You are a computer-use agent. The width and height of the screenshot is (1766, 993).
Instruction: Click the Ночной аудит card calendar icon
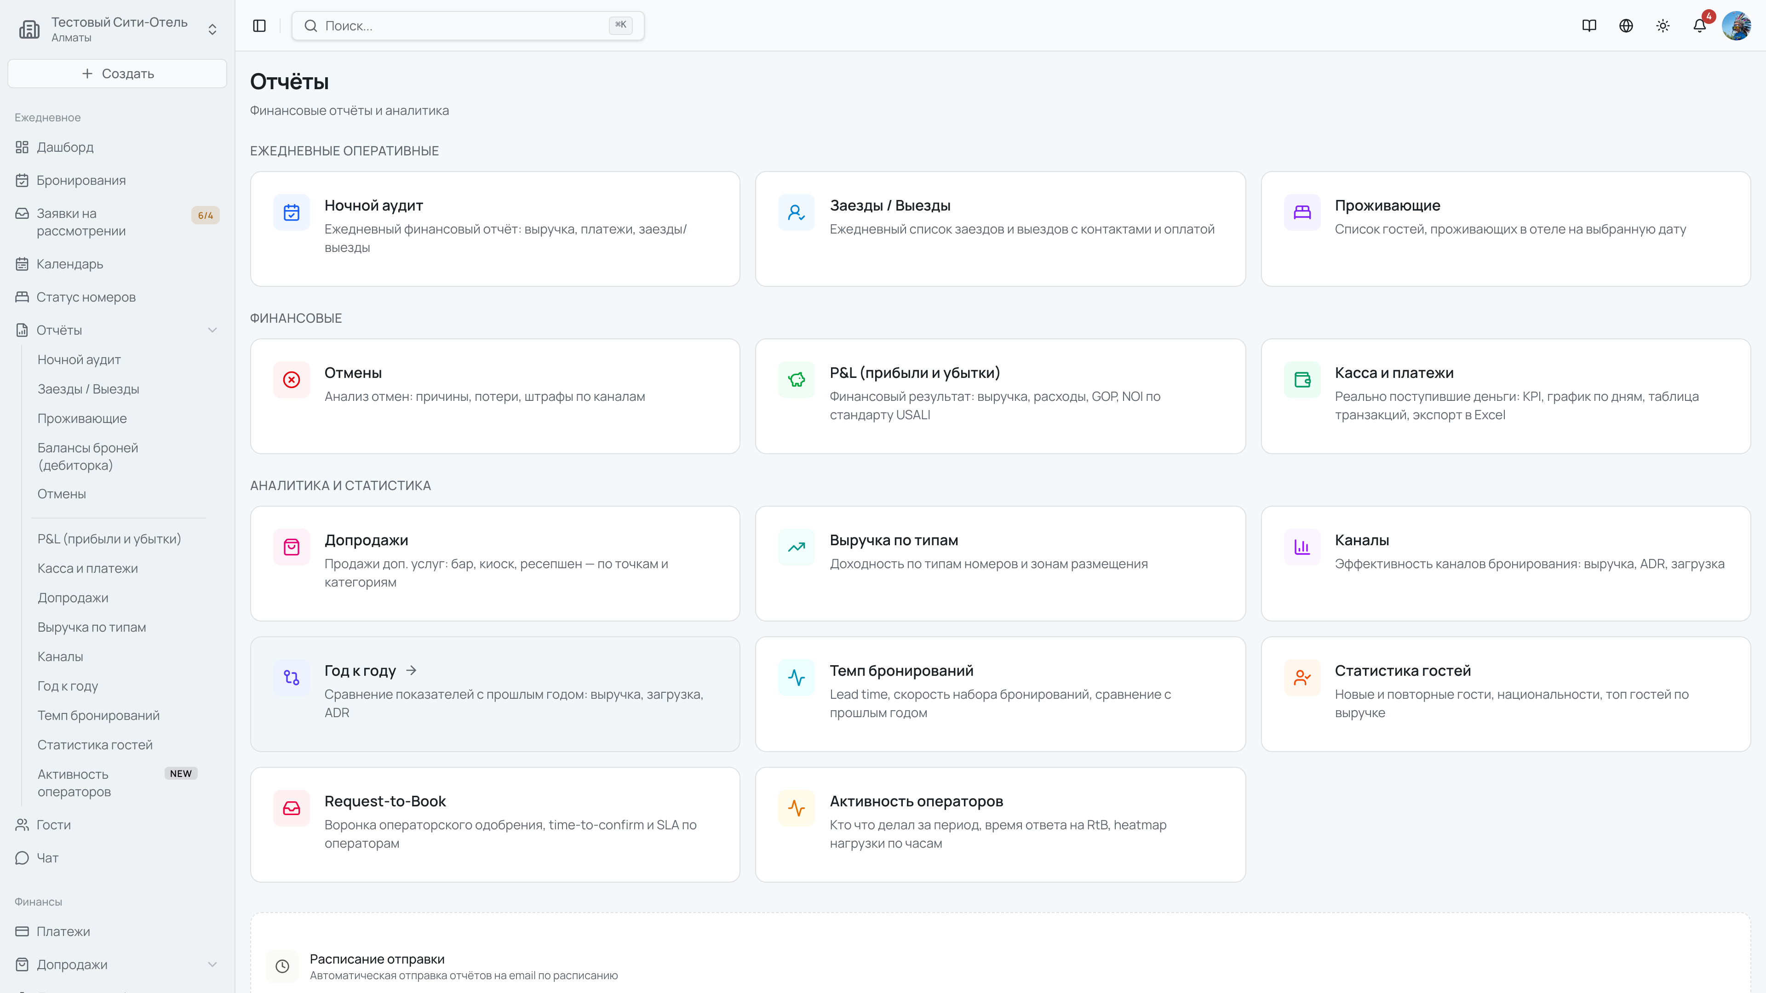click(292, 212)
